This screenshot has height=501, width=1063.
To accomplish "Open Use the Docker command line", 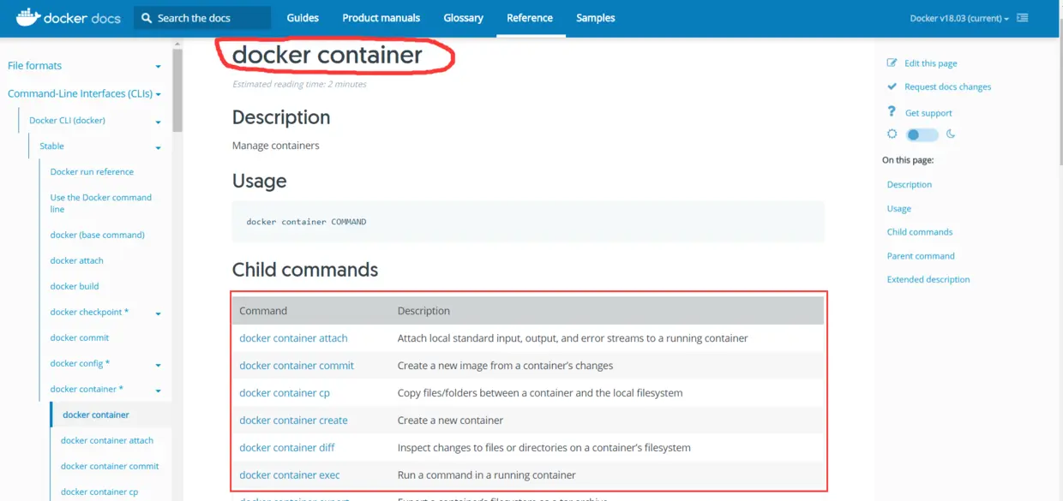I will point(101,203).
